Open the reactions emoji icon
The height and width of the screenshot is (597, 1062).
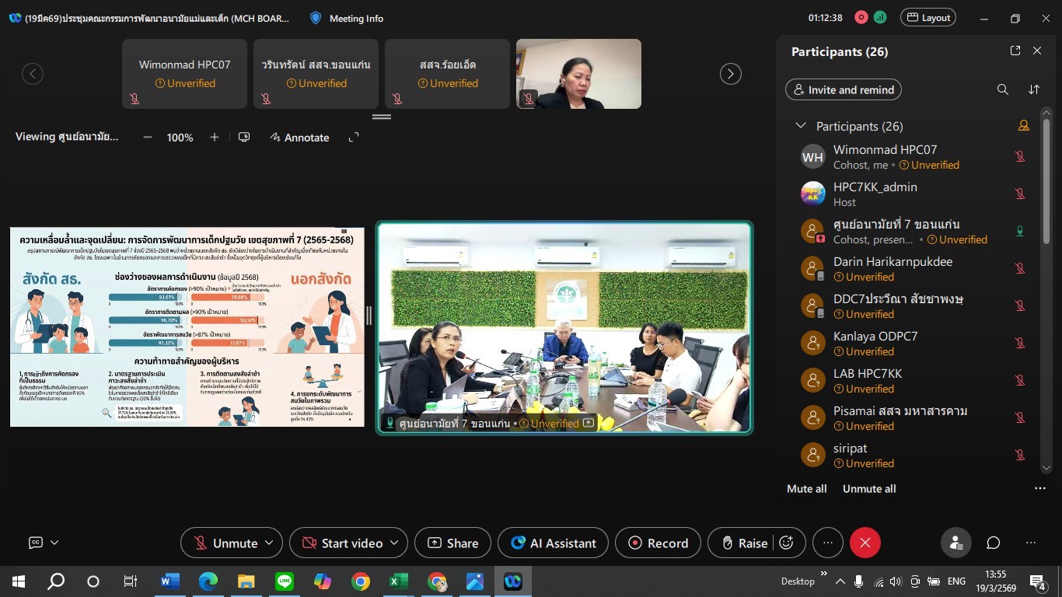pos(786,543)
